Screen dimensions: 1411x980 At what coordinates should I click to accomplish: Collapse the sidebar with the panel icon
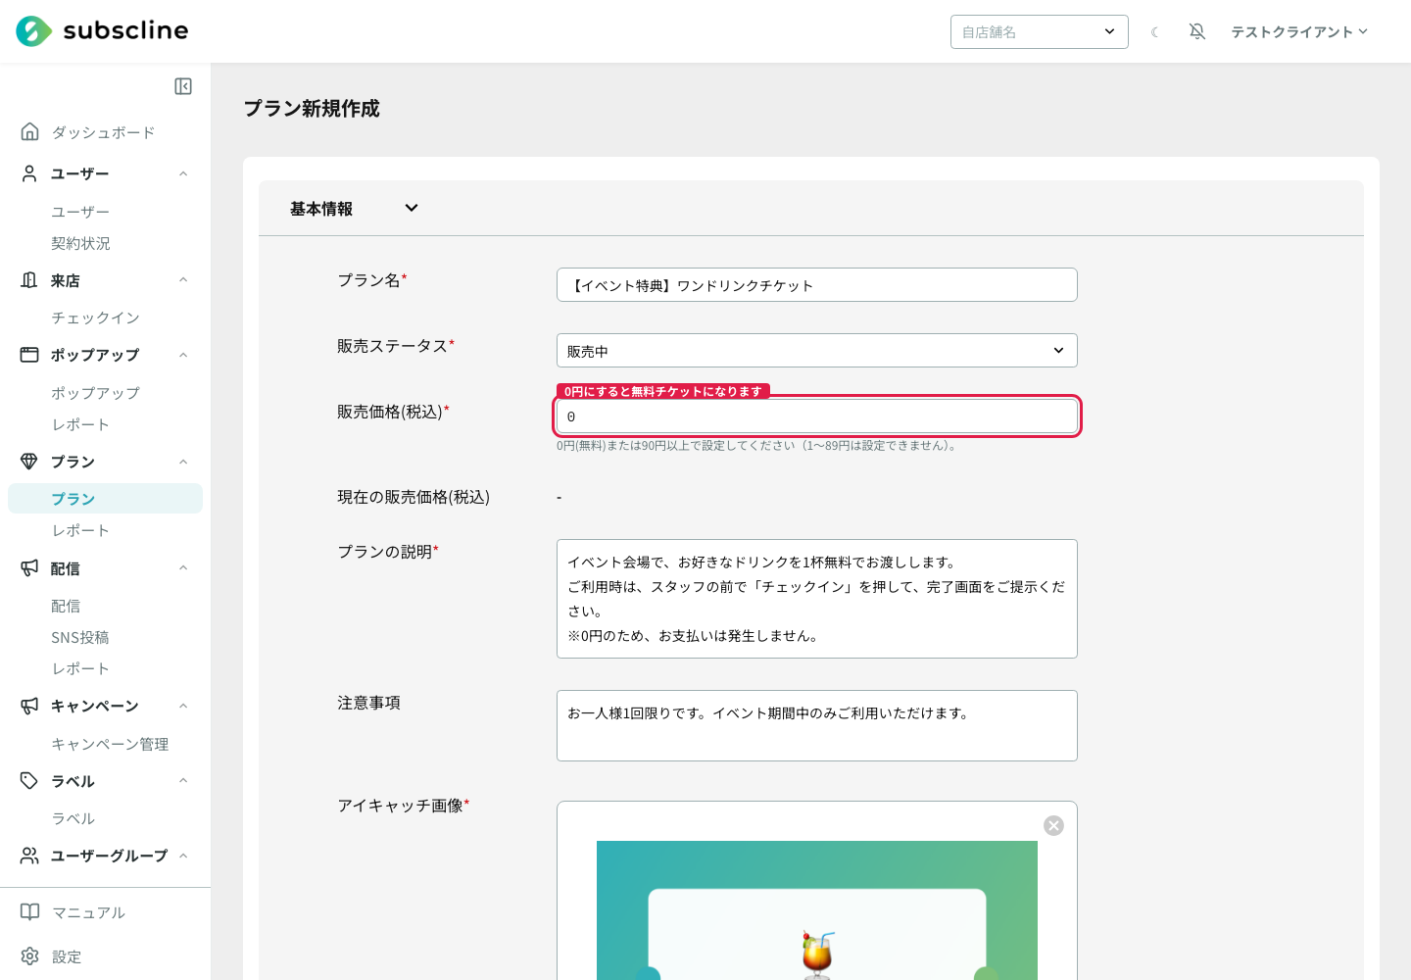(x=183, y=86)
